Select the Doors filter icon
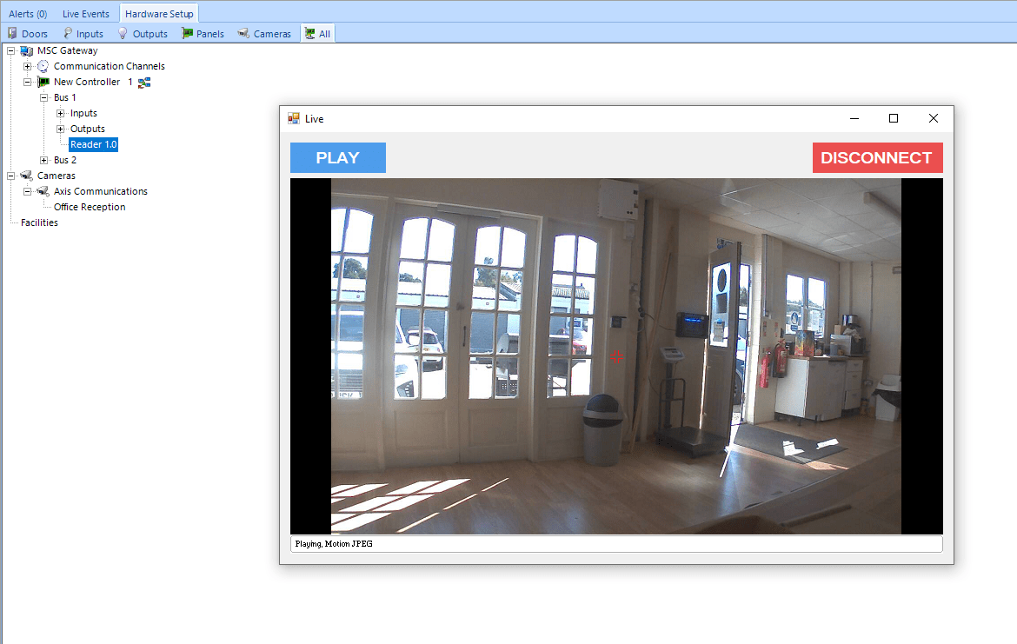Viewport: 1017px width, 644px height. (12, 33)
